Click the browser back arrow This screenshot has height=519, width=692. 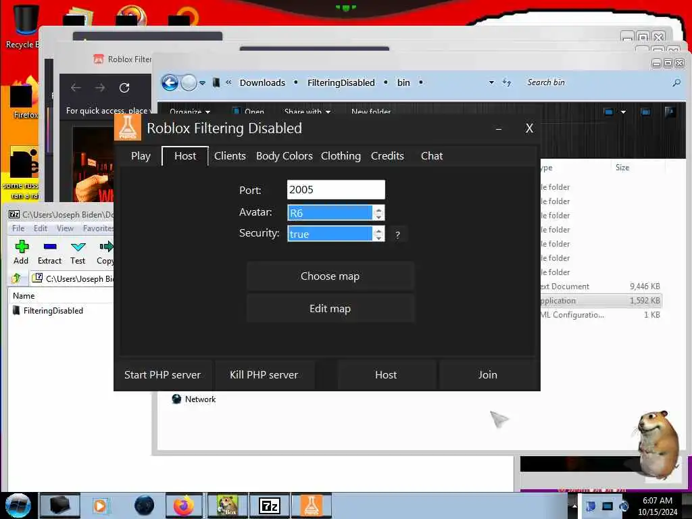(x=76, y=88)
